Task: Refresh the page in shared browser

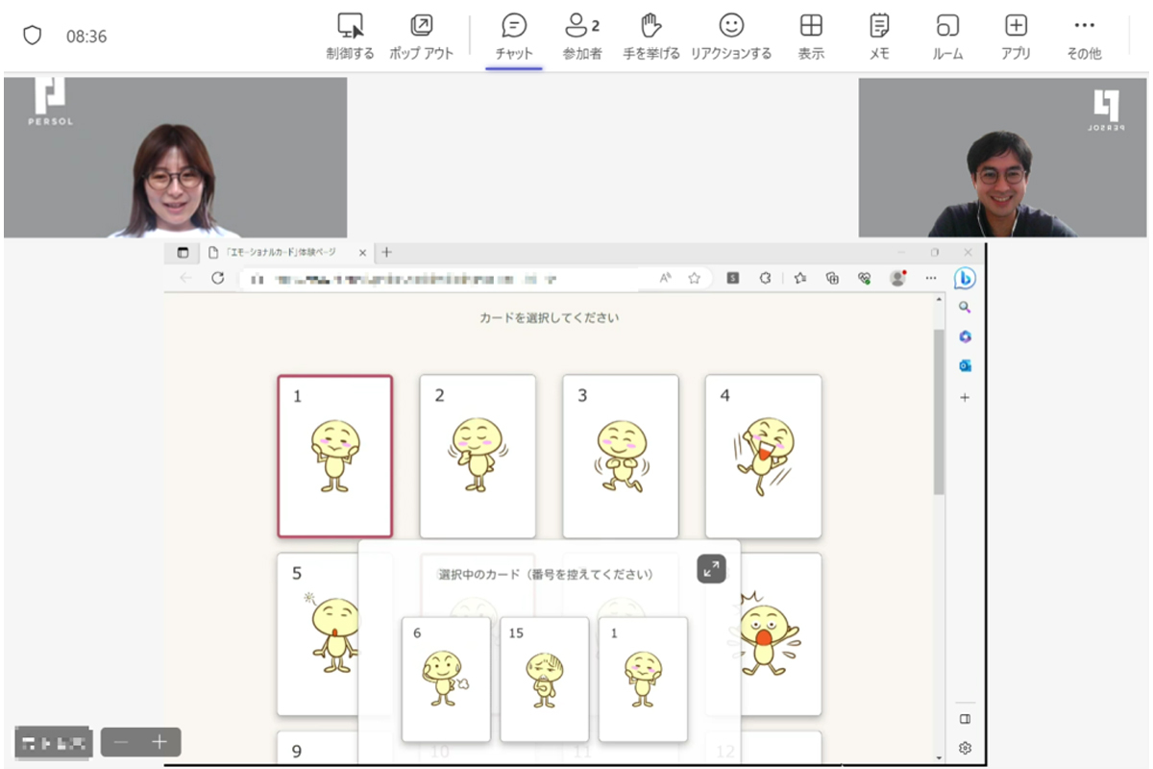Action: tap(218, 278)
